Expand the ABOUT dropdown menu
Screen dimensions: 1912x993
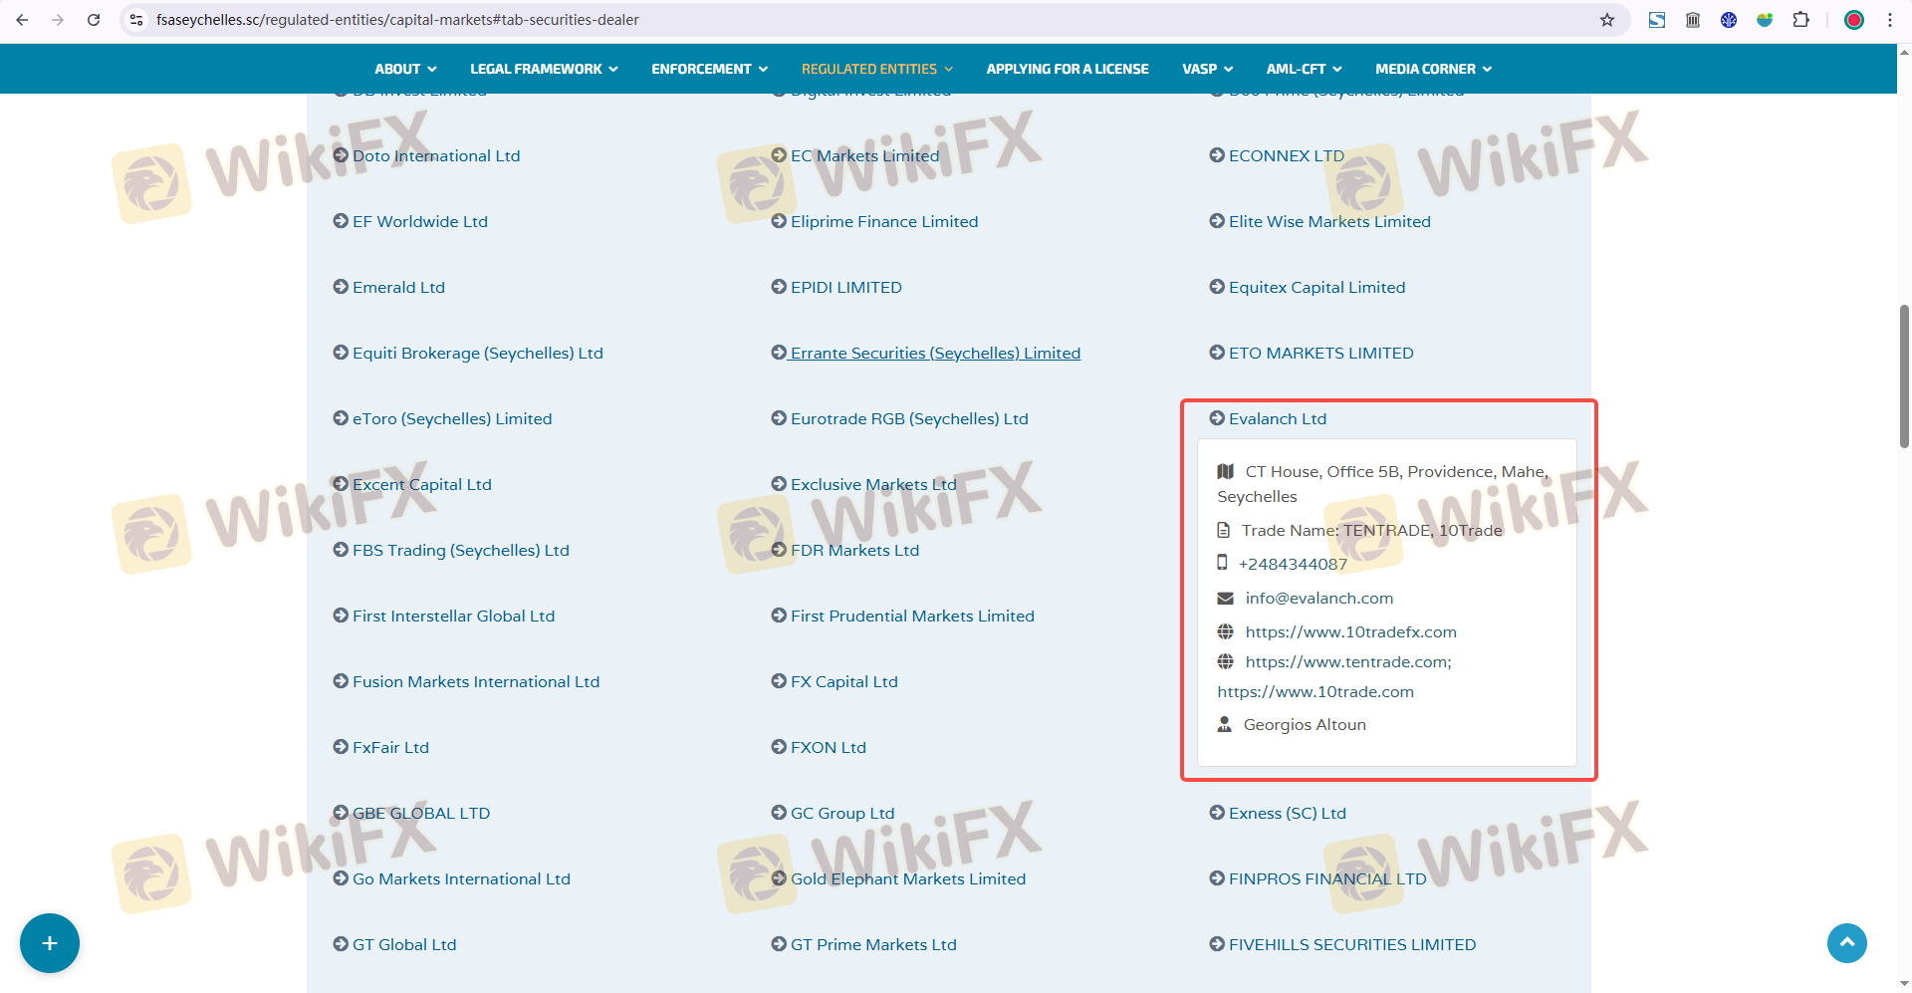coord(405,69)
